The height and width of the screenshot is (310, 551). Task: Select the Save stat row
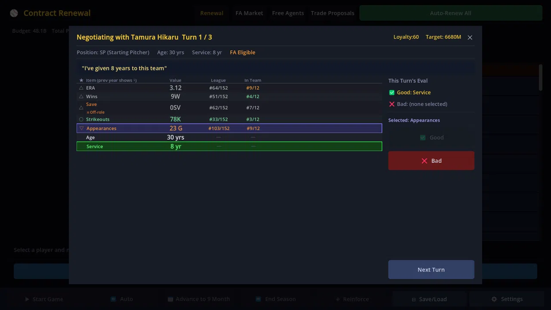click(x=229, y=108)
